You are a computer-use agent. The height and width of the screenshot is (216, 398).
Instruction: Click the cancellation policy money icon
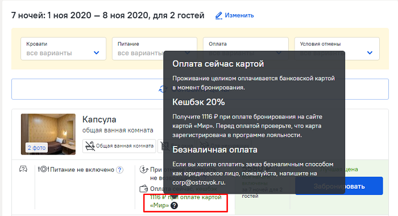coord(144,169)
